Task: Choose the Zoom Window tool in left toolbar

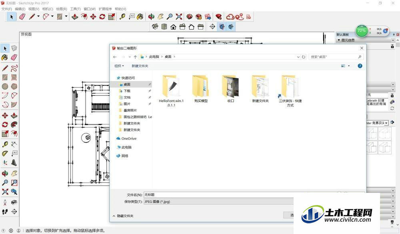Action: (14, 182)
